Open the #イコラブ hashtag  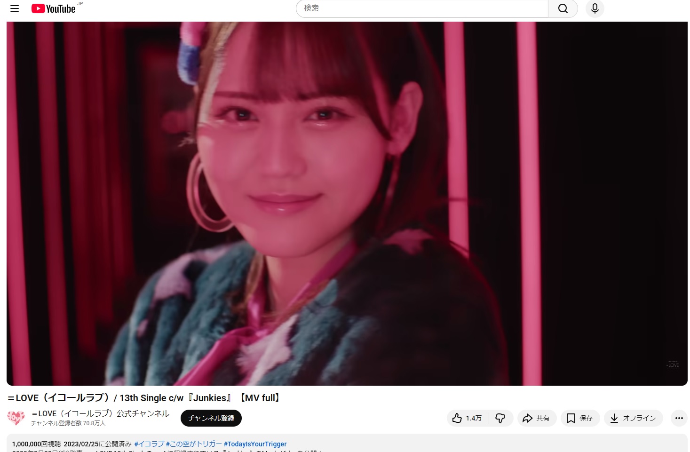click(x=149, y=444)
